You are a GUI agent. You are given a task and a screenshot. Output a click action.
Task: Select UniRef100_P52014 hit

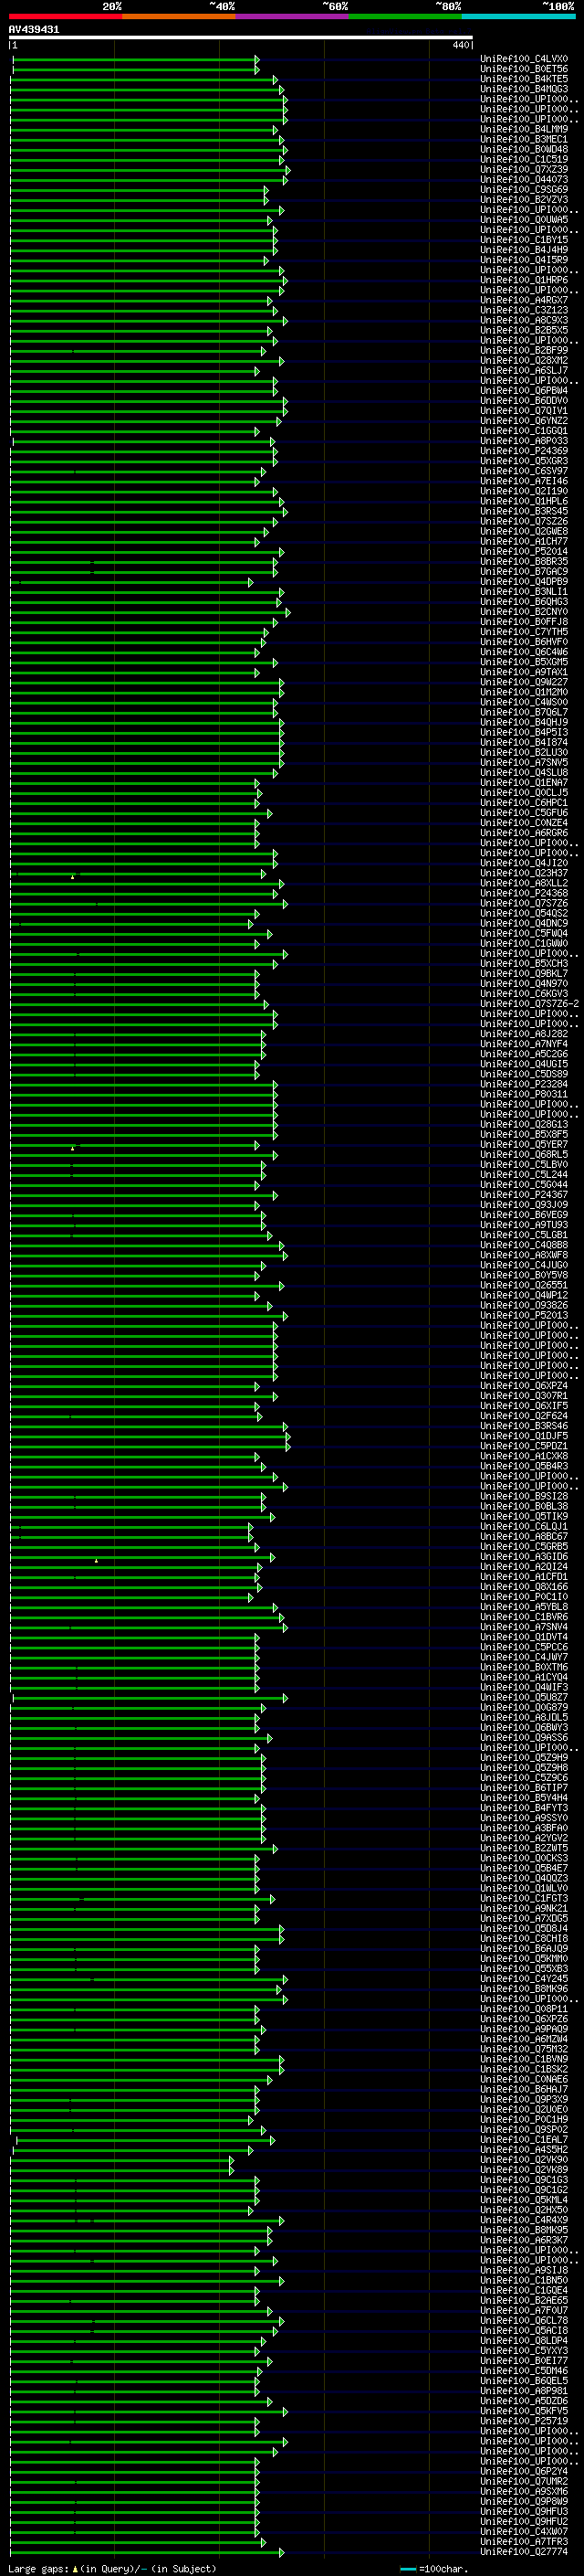click(x=524, y=551)
